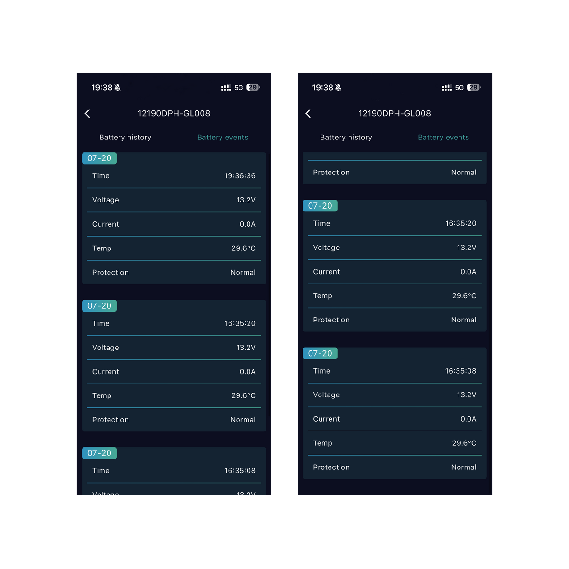
Task: Select Temp row of 16:35:08 card, right screen
Action: click(x=395, y=443)
